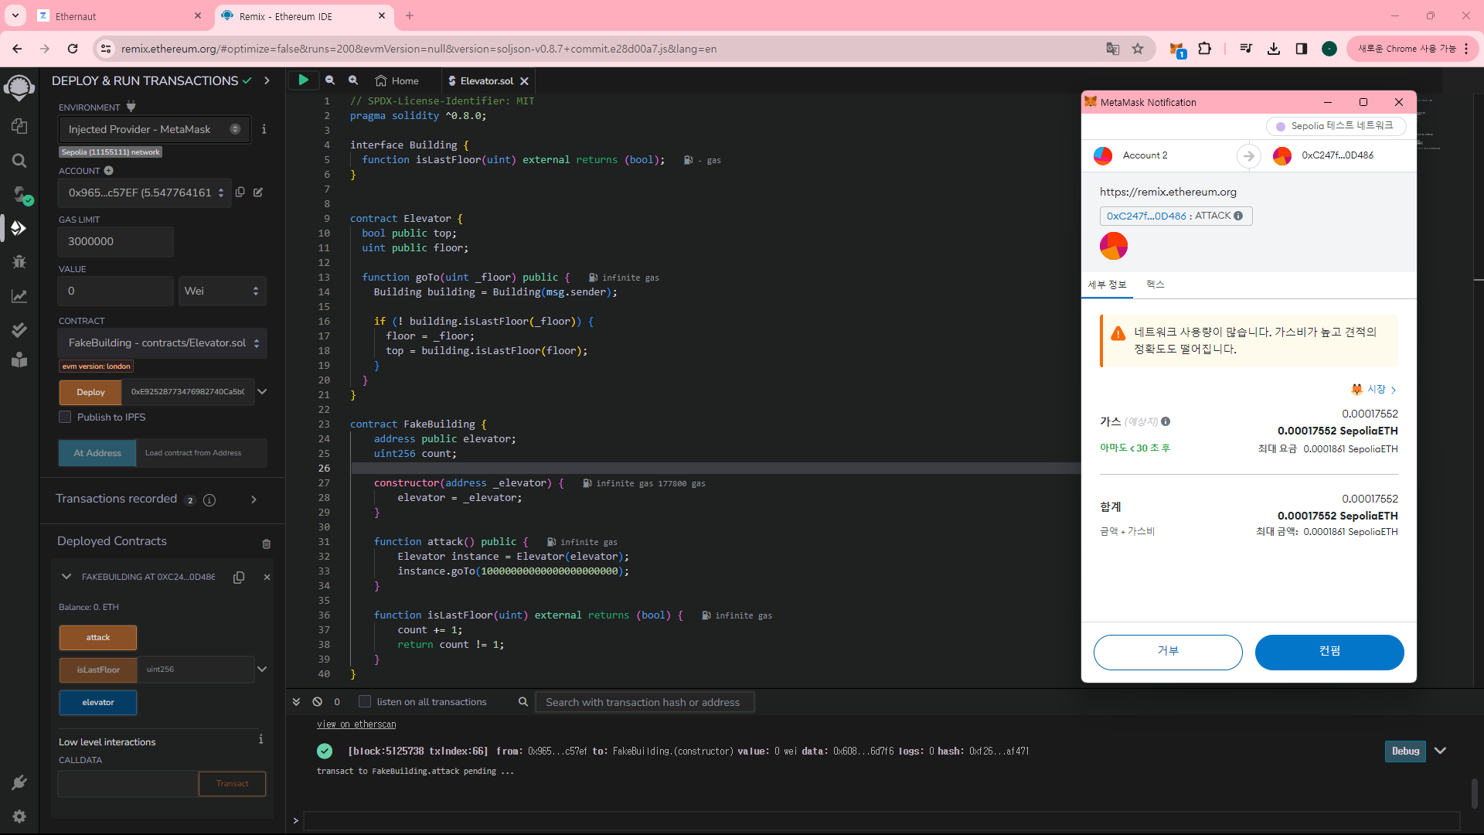The width and height of the screenshot is (1484, 835).
Task: Show gas estimate info icon in MetaMask
Action: click(1166, 421)
